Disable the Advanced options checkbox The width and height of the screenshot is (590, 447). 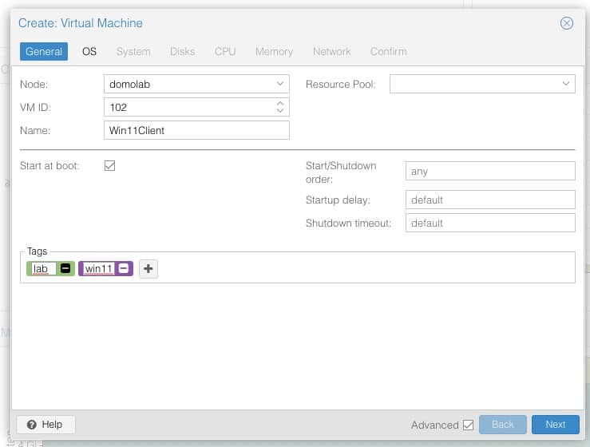coord(468,425)
